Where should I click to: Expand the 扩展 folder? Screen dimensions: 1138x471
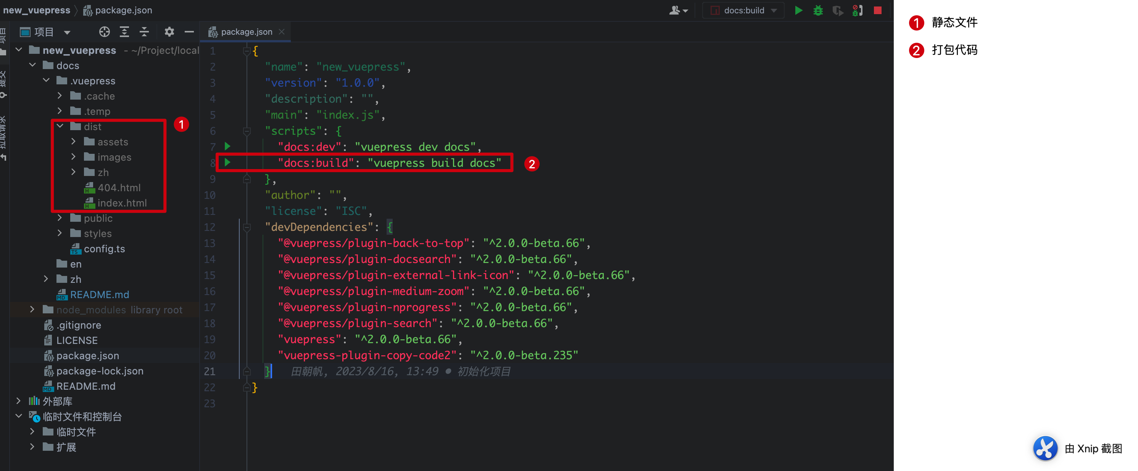click(x=32, y=447)
